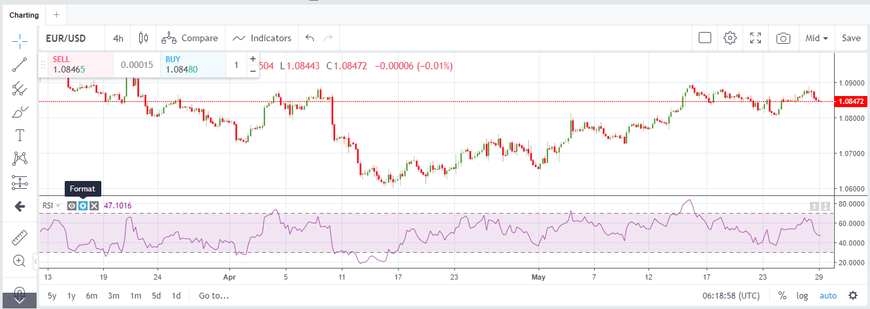Toggle log scale on price axis
This screenshot has width=870, height=309.
tap(802, 295)
